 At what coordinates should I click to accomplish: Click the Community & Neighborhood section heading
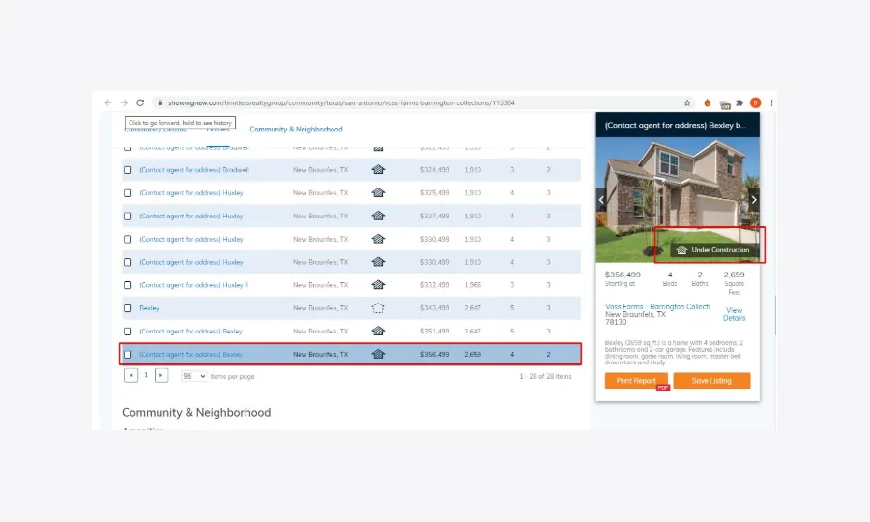[x=196, y=412]
